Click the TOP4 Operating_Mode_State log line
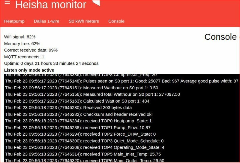240x163 pixels. 85,147
